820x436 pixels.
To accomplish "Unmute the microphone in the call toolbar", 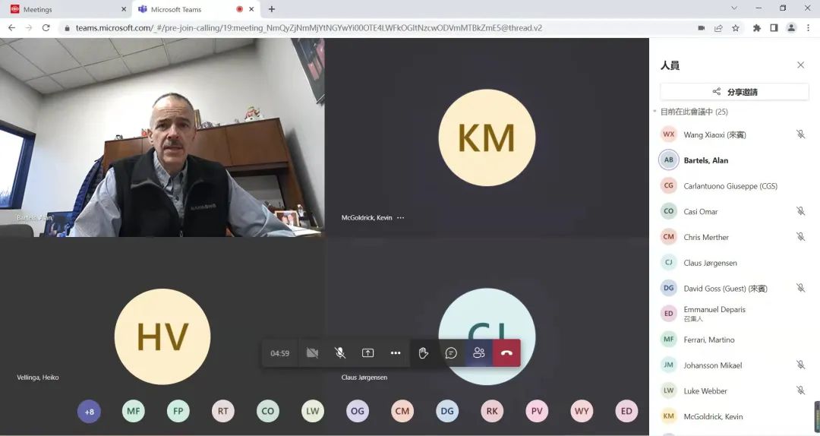I will point(340,353).
